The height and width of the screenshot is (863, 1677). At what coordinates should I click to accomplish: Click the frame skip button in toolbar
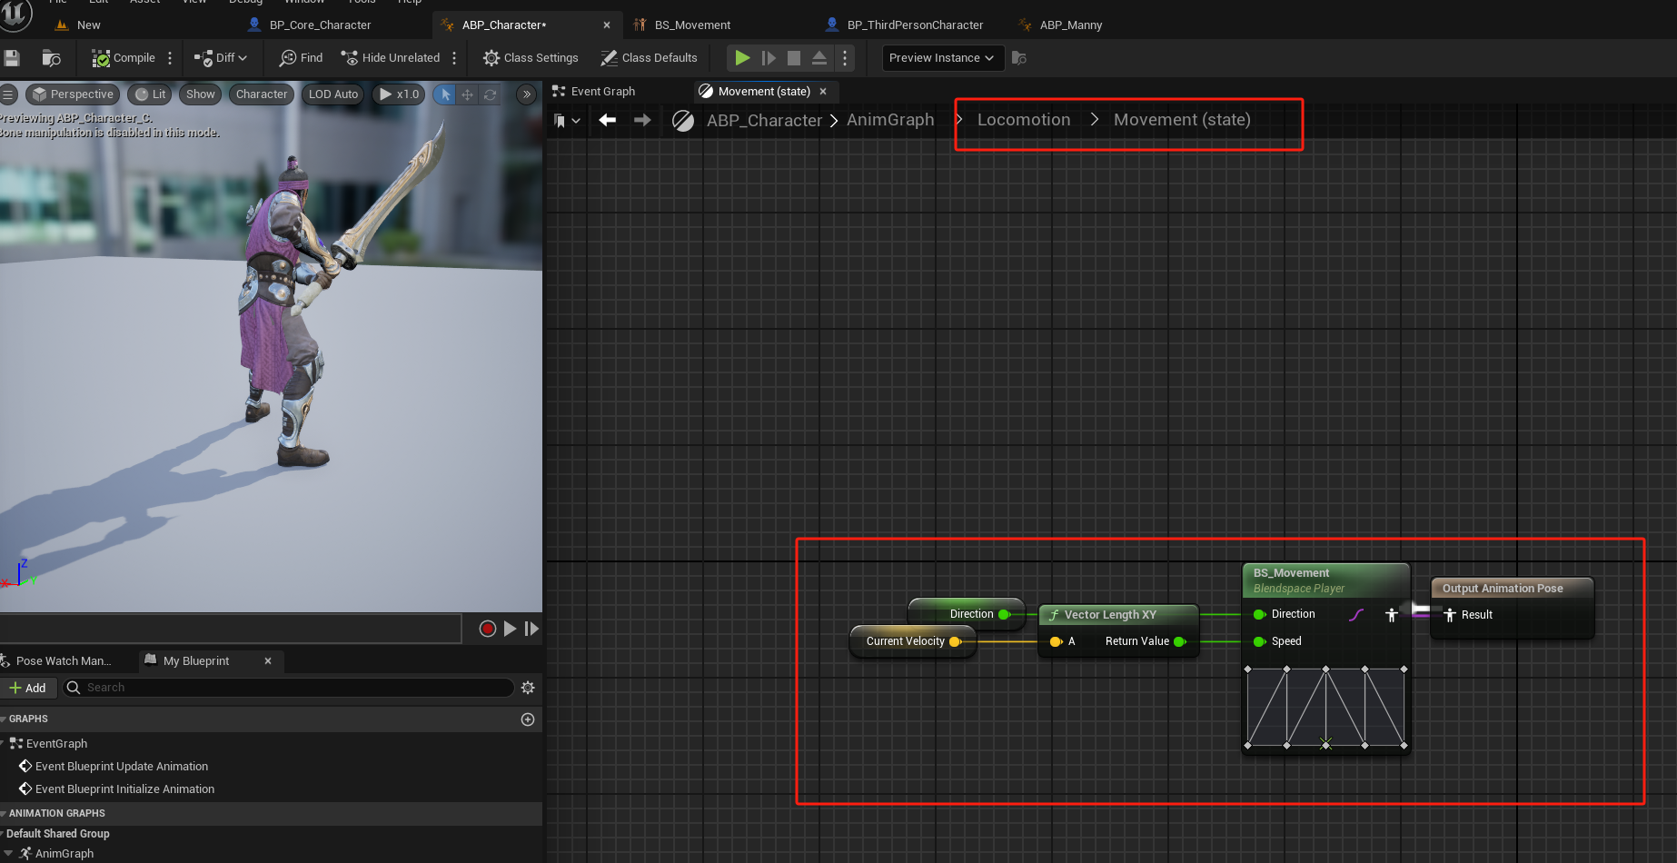[x=769, y=58]
